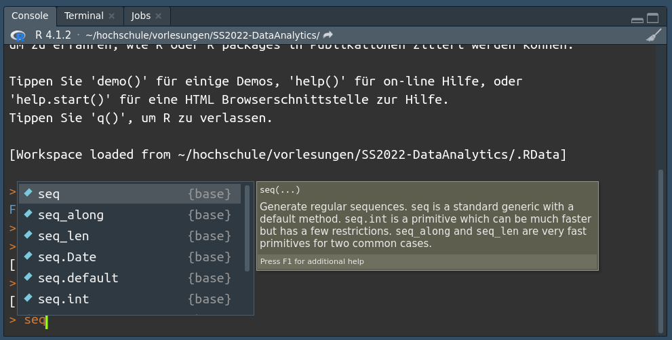Click the diamond icon beside seq.Date

click(28, 257)
